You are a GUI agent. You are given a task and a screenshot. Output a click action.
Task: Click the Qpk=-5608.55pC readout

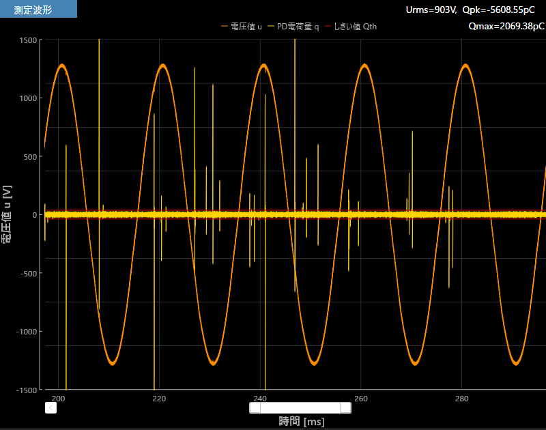[x=498, y=10]
